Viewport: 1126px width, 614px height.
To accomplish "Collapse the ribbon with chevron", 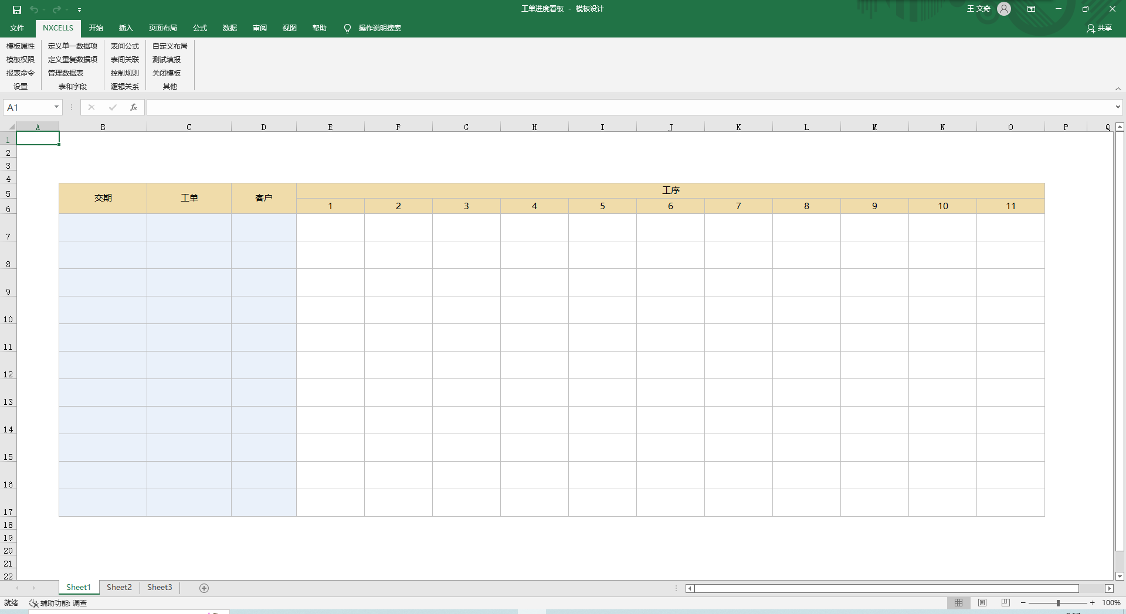I will point(1118,89).
